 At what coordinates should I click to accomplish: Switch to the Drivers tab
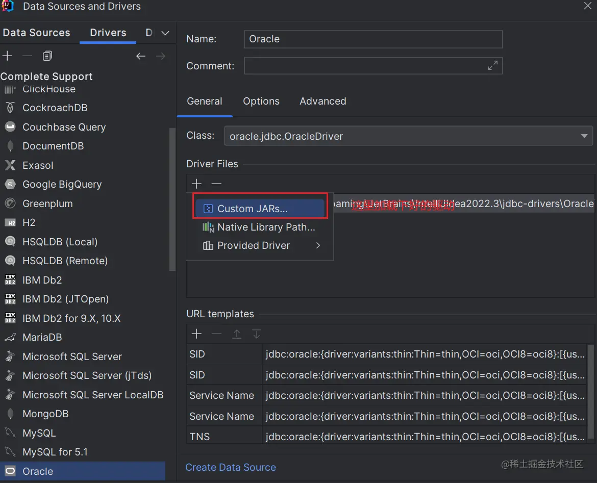click(108, 33)
